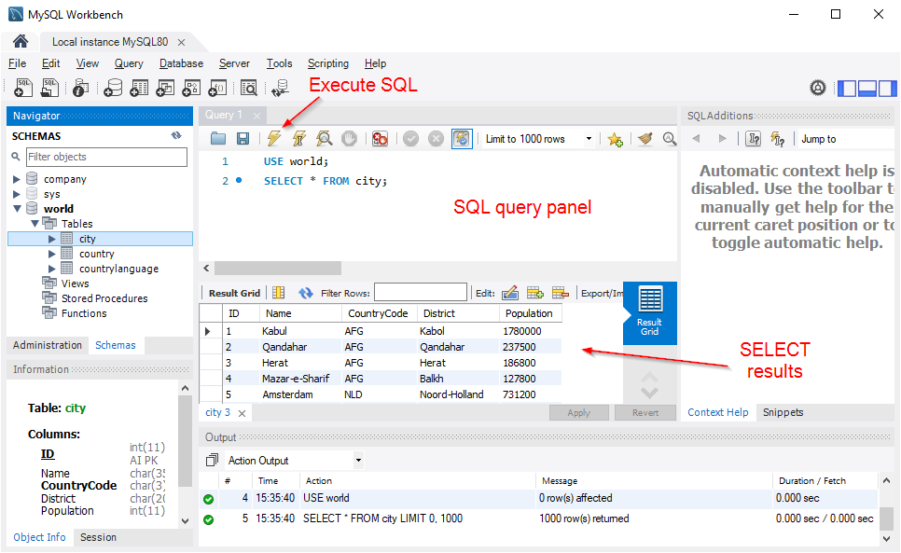Collapse the Tables node
The image size is (901, 553).
click(x=35, y=224)
